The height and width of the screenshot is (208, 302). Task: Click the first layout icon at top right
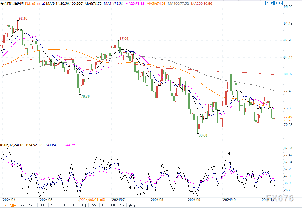267,3
